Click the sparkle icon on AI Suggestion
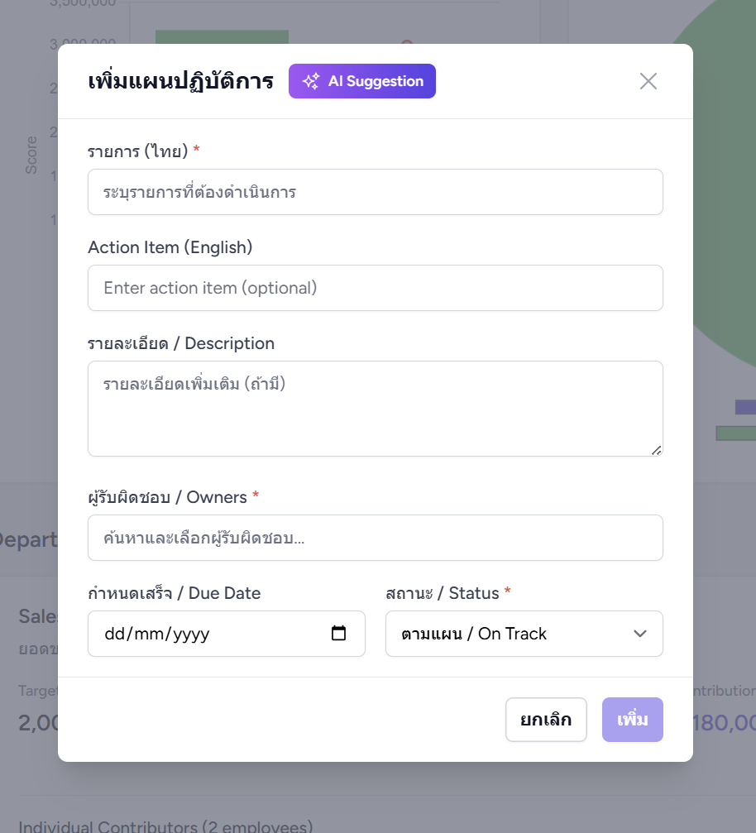Image resolution: width=756 pixels, height=833 pixels. pyautogui.click(x=311, y=81)
